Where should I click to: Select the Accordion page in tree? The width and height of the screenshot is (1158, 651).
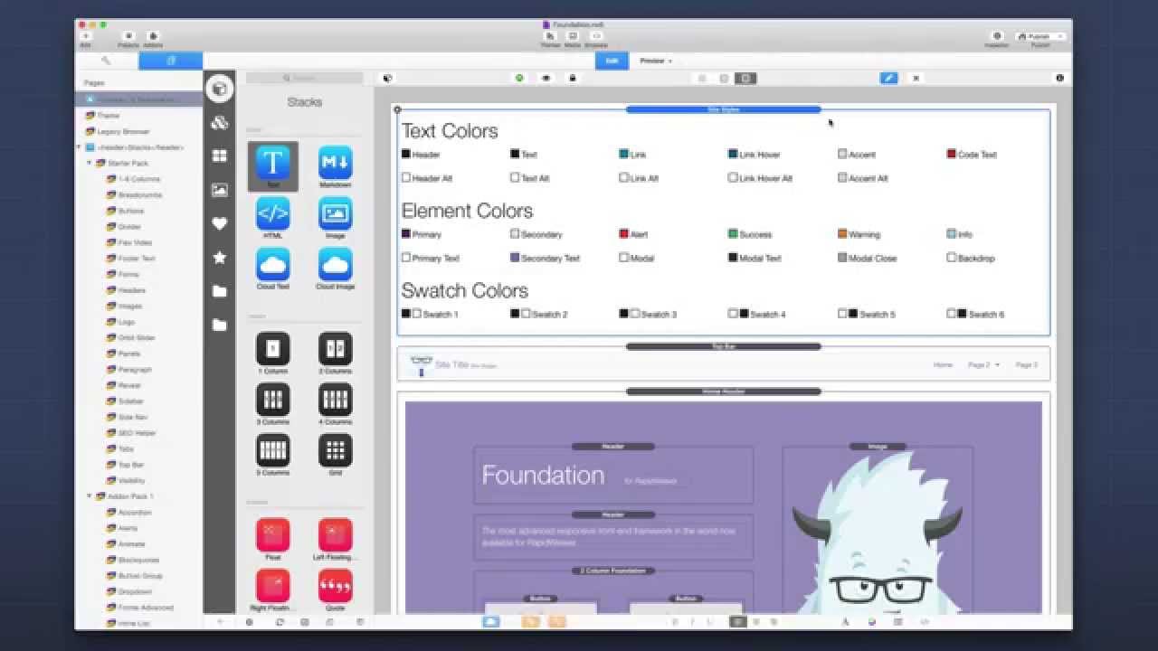pos(135,512)
